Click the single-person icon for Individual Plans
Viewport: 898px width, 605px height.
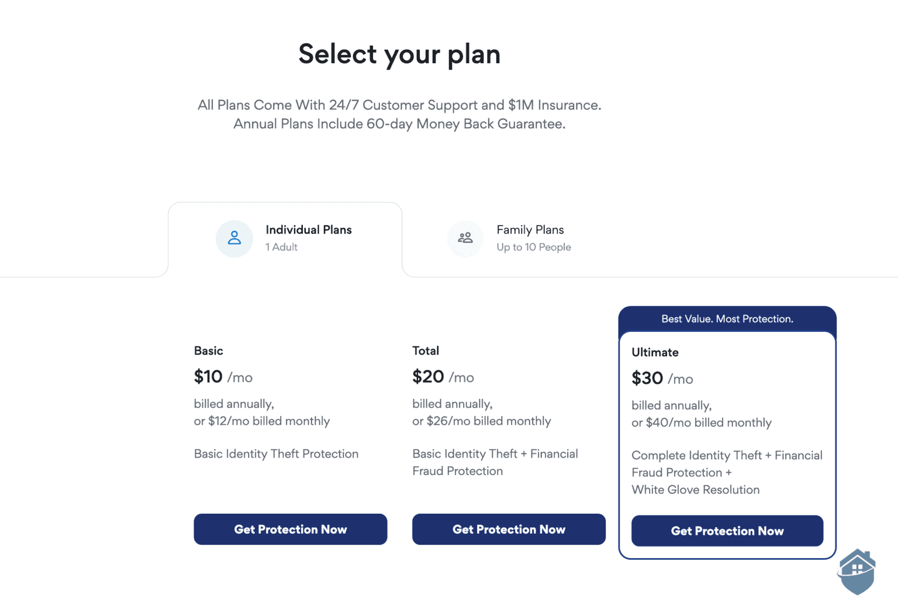click(x=234, y=239)
